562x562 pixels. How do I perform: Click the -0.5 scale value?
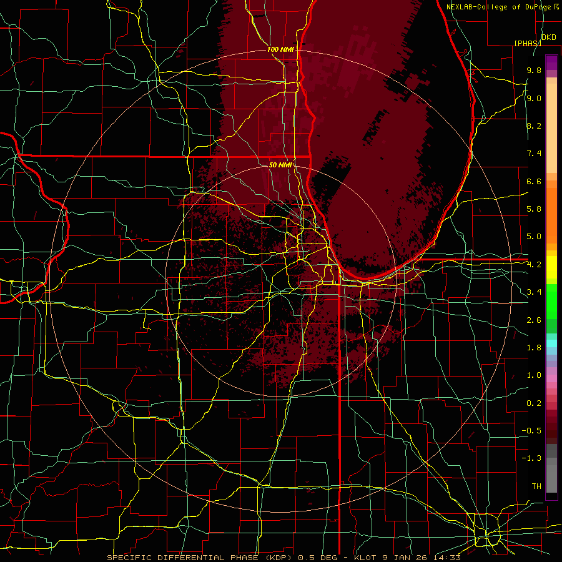(531, 431)
